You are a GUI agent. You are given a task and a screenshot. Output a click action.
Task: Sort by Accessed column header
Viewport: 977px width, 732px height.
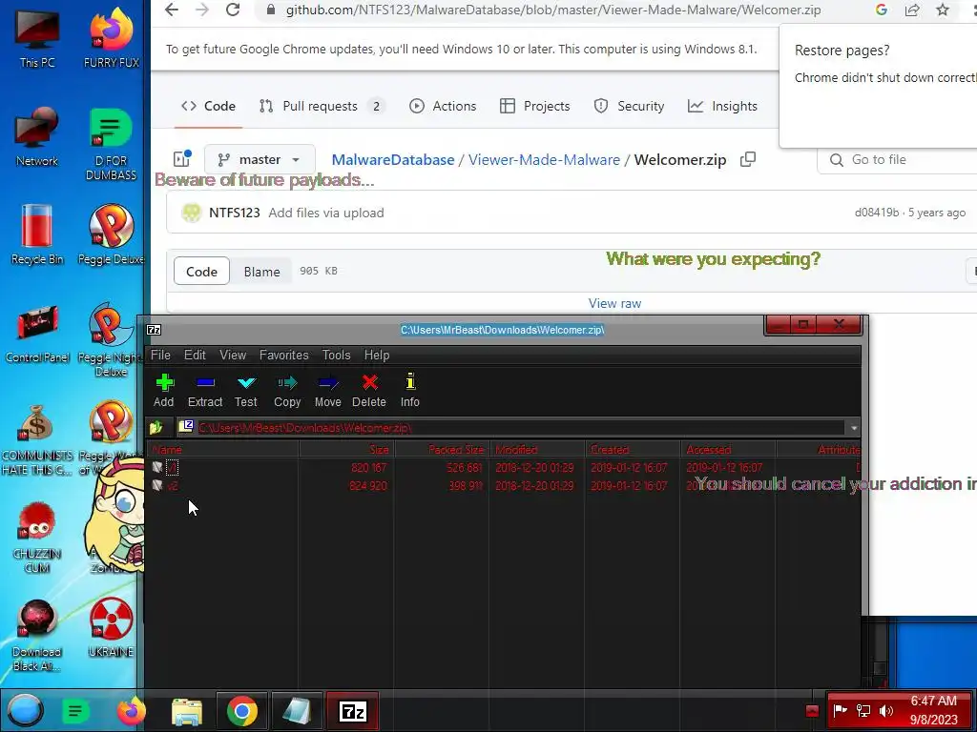(728, 450)
